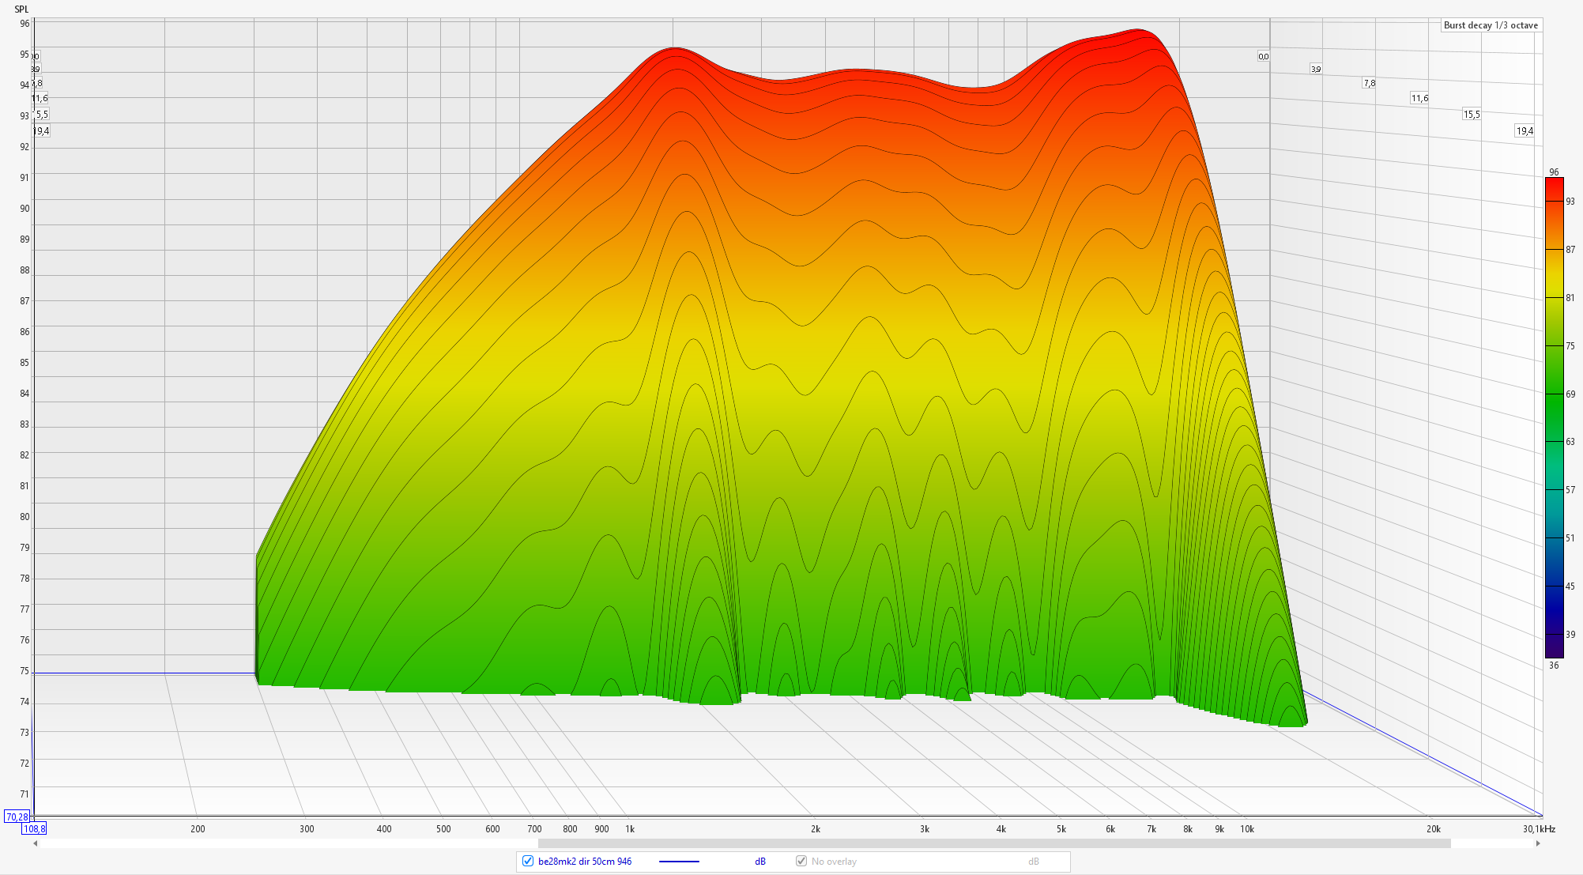Click the be28mk2 dir 50cm 946 measurement name
Screen dimensions: 1583x875
(585, 862)
